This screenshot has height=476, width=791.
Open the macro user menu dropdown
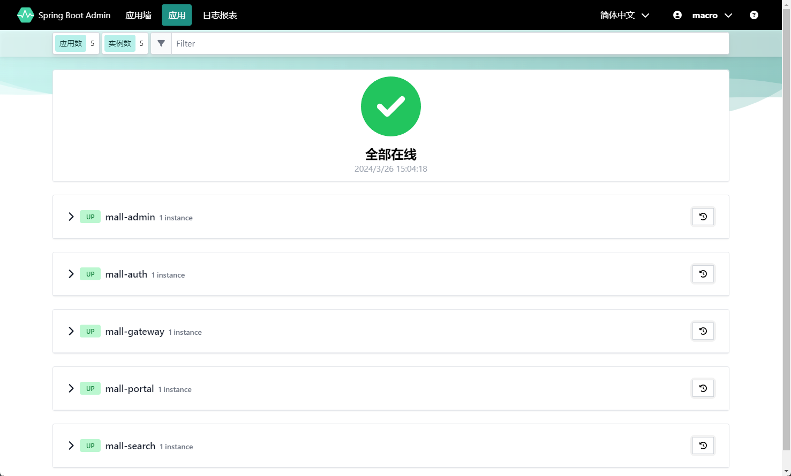[x=712, y=15]
